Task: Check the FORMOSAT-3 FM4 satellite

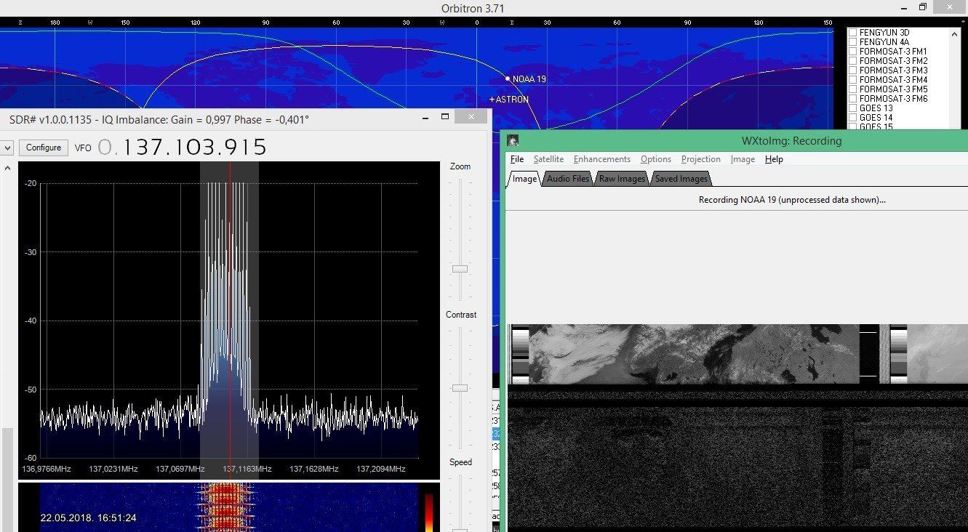Action: (x=853, y=80)
